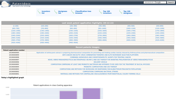The height and width of the screenshot is (99, 176).
Task: Open highlights range [101-200]
Action: [45, 26]
